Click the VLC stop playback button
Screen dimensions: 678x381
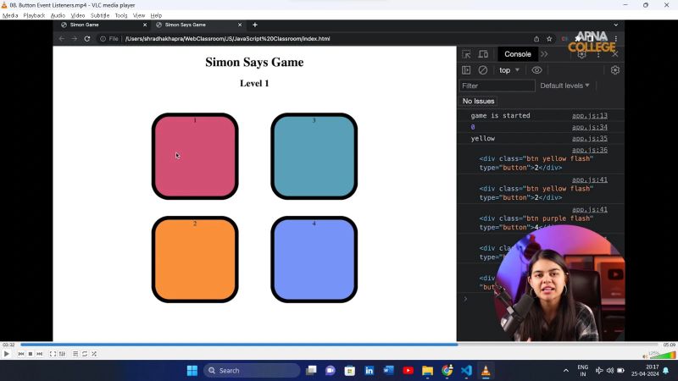[x=31, y=354]
